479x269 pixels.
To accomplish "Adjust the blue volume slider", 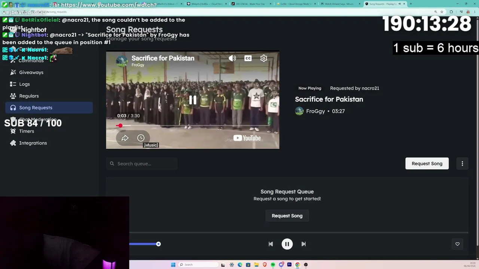I will tap(144, 244).
